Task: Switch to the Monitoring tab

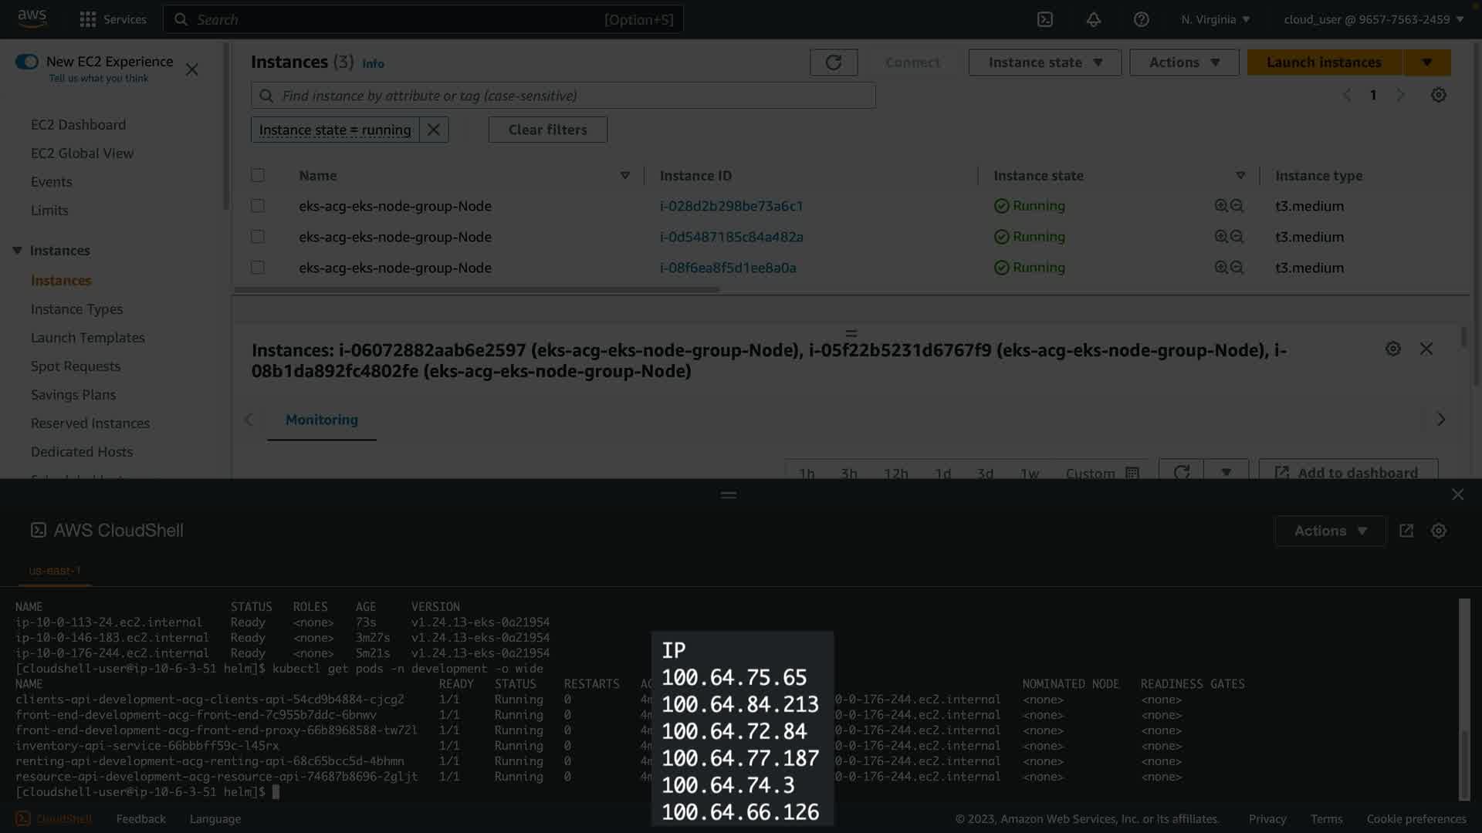Action: [x=321, y=420]
